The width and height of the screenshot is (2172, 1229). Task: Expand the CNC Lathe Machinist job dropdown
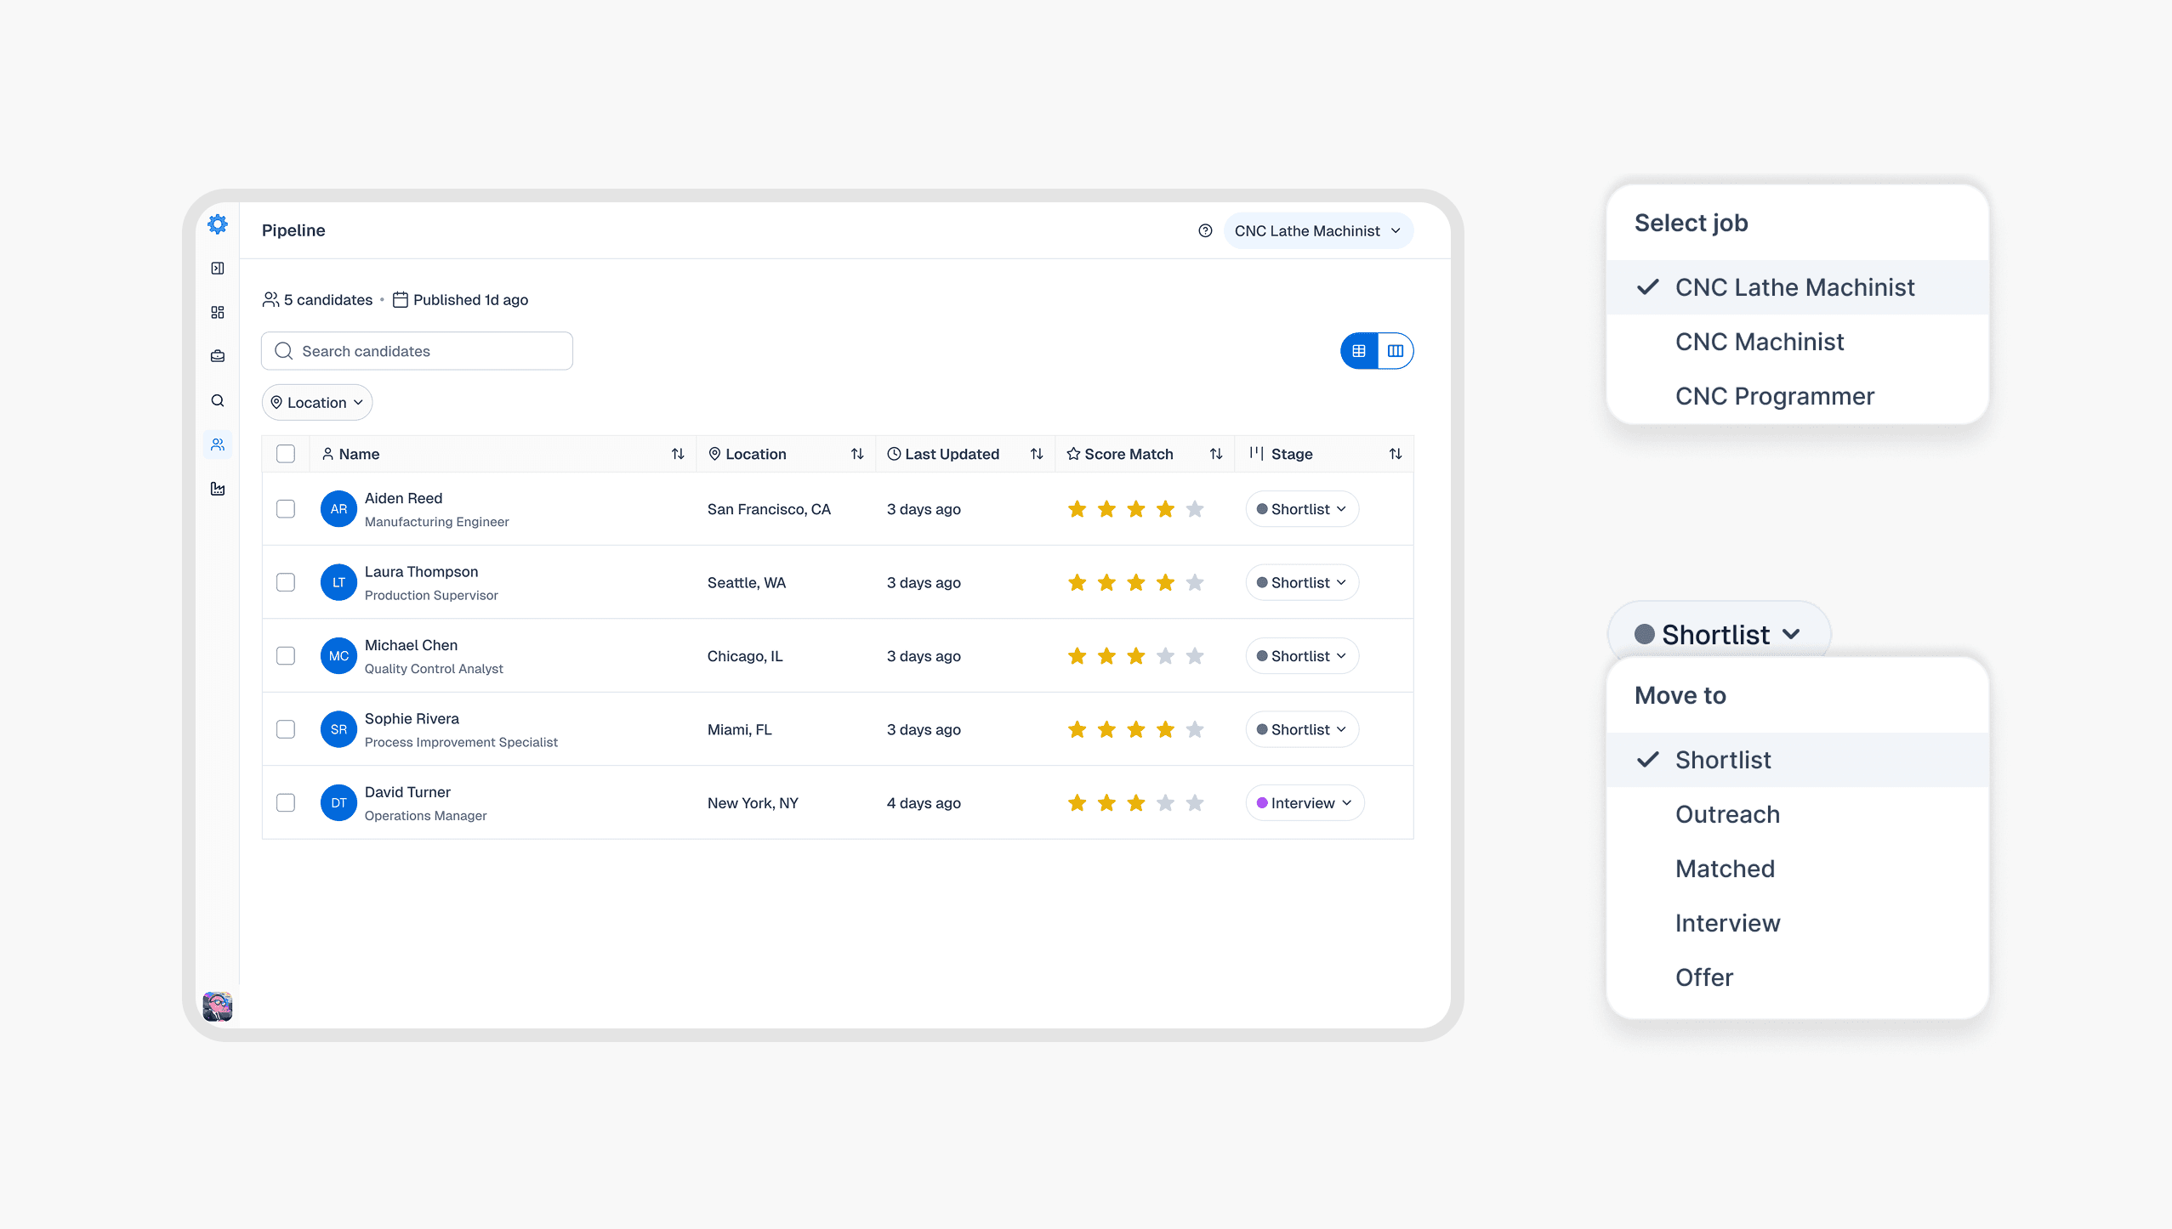[x=1317, y=231]
